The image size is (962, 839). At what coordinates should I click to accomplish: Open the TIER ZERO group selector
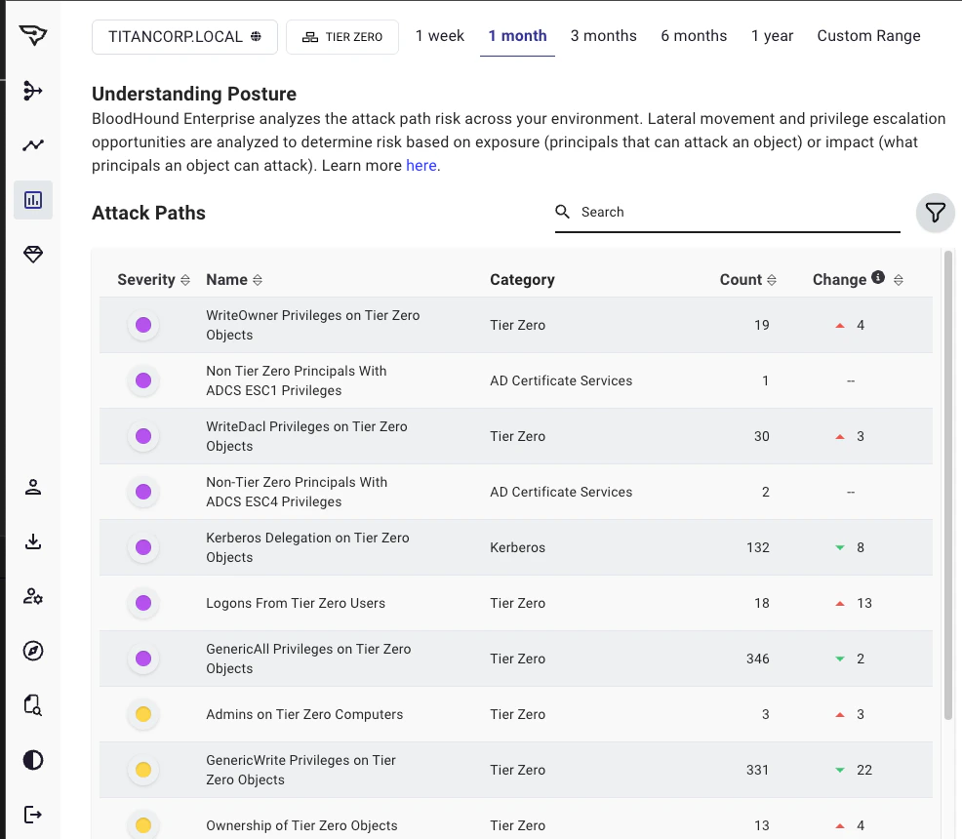click(341, 37)
